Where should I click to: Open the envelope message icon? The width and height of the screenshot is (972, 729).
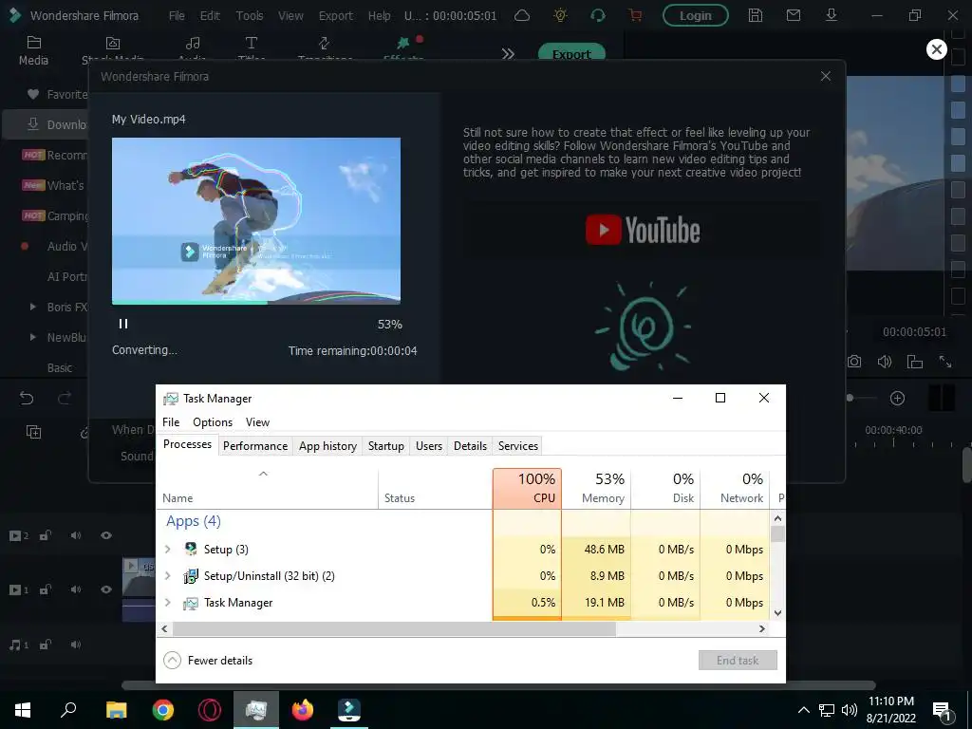click(794, 15)
